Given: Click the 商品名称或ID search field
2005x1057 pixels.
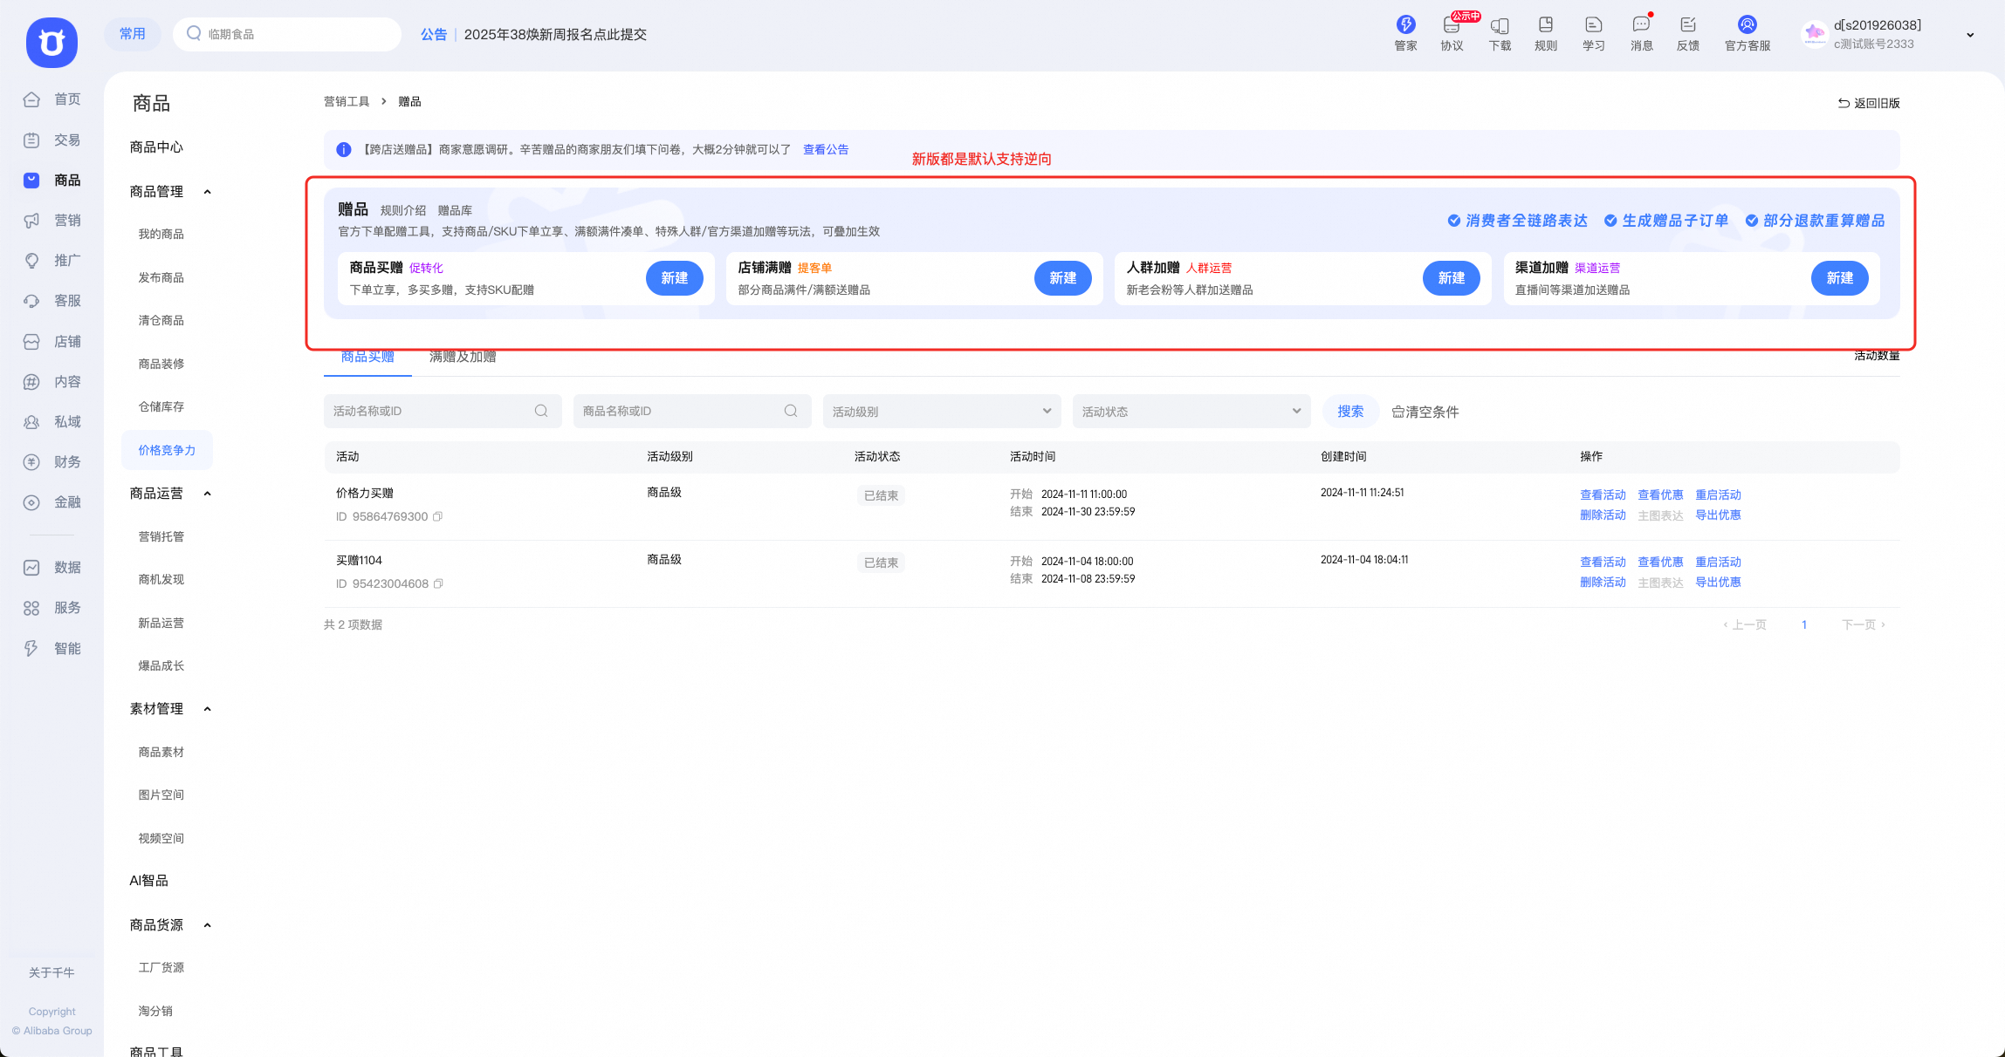Looking at the screenshot, I should click(x=692, y=411).
